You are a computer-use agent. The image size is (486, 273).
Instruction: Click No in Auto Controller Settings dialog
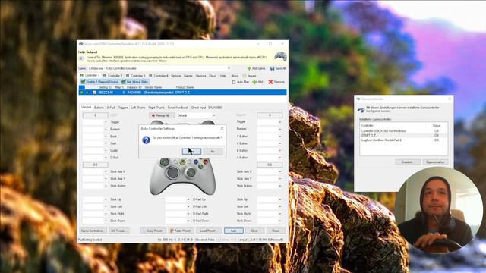point(213,152)
